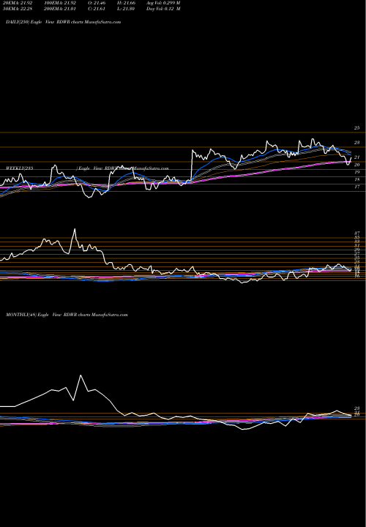Click the DAILY(250) Eagle View chart title
The width and height of the screenshot is (366, 527).
[63, 22]
